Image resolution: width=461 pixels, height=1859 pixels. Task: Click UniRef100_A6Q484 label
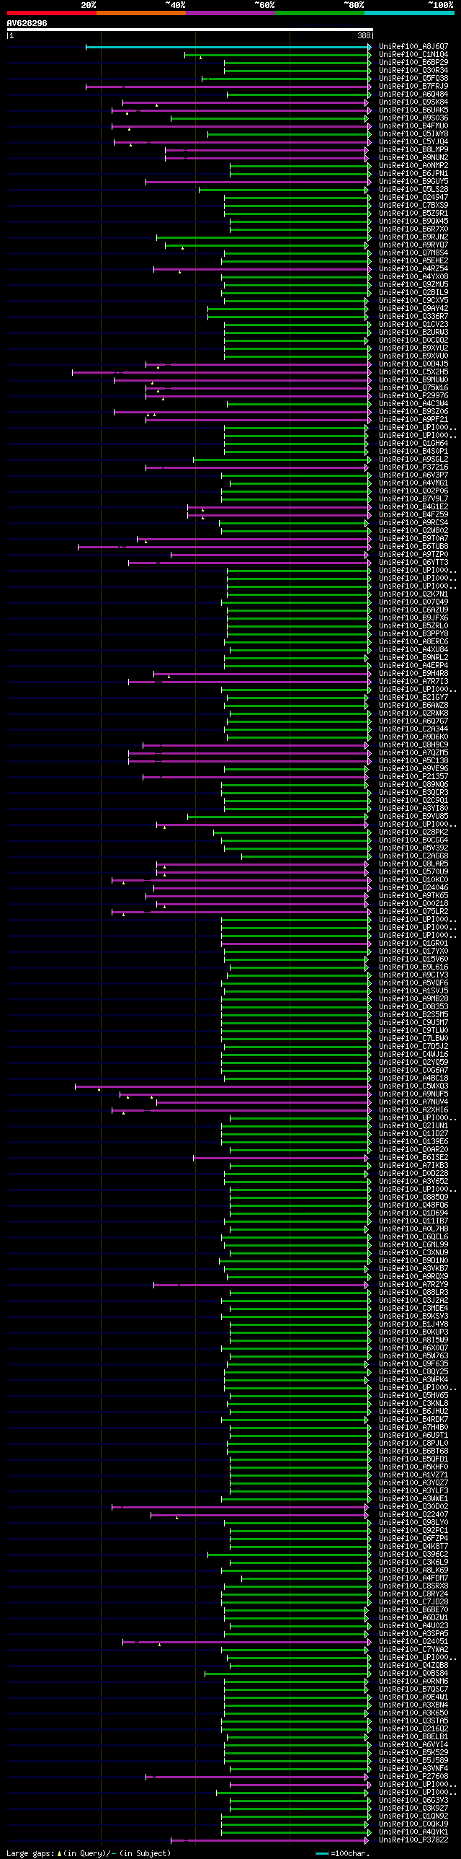click(413, 94)
